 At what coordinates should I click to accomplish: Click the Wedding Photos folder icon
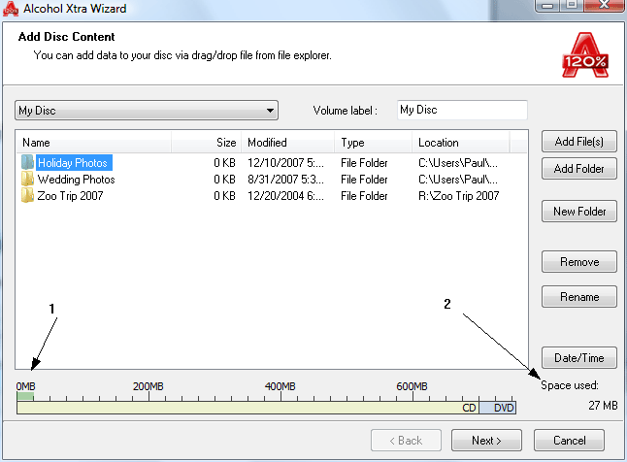(27, 180)
